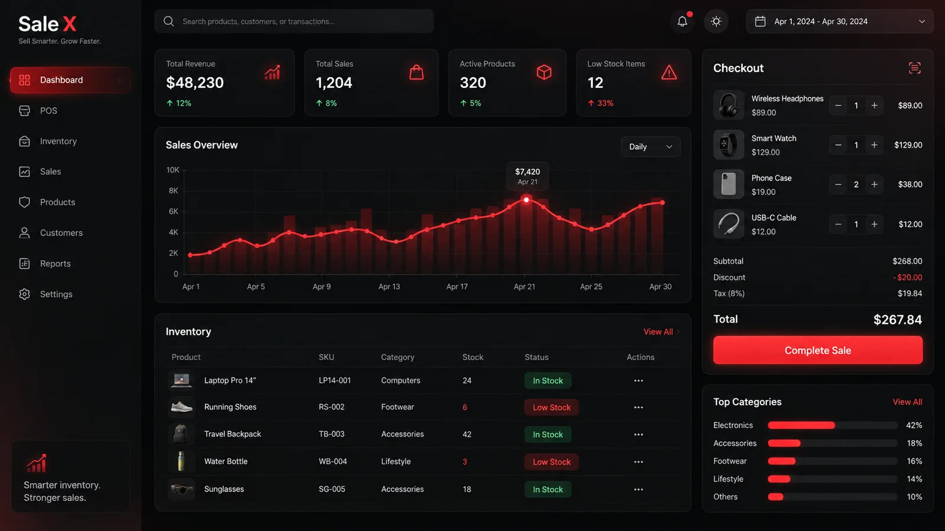Open the notifications bell
The height and width of the screenshot is (531, 945).
(x=682, y=21)
